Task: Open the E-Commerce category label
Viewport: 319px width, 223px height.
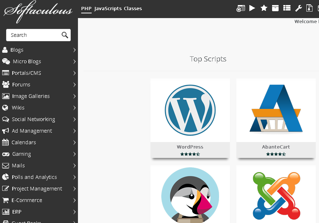Action: pyautogui.click(x=27, y=200)
